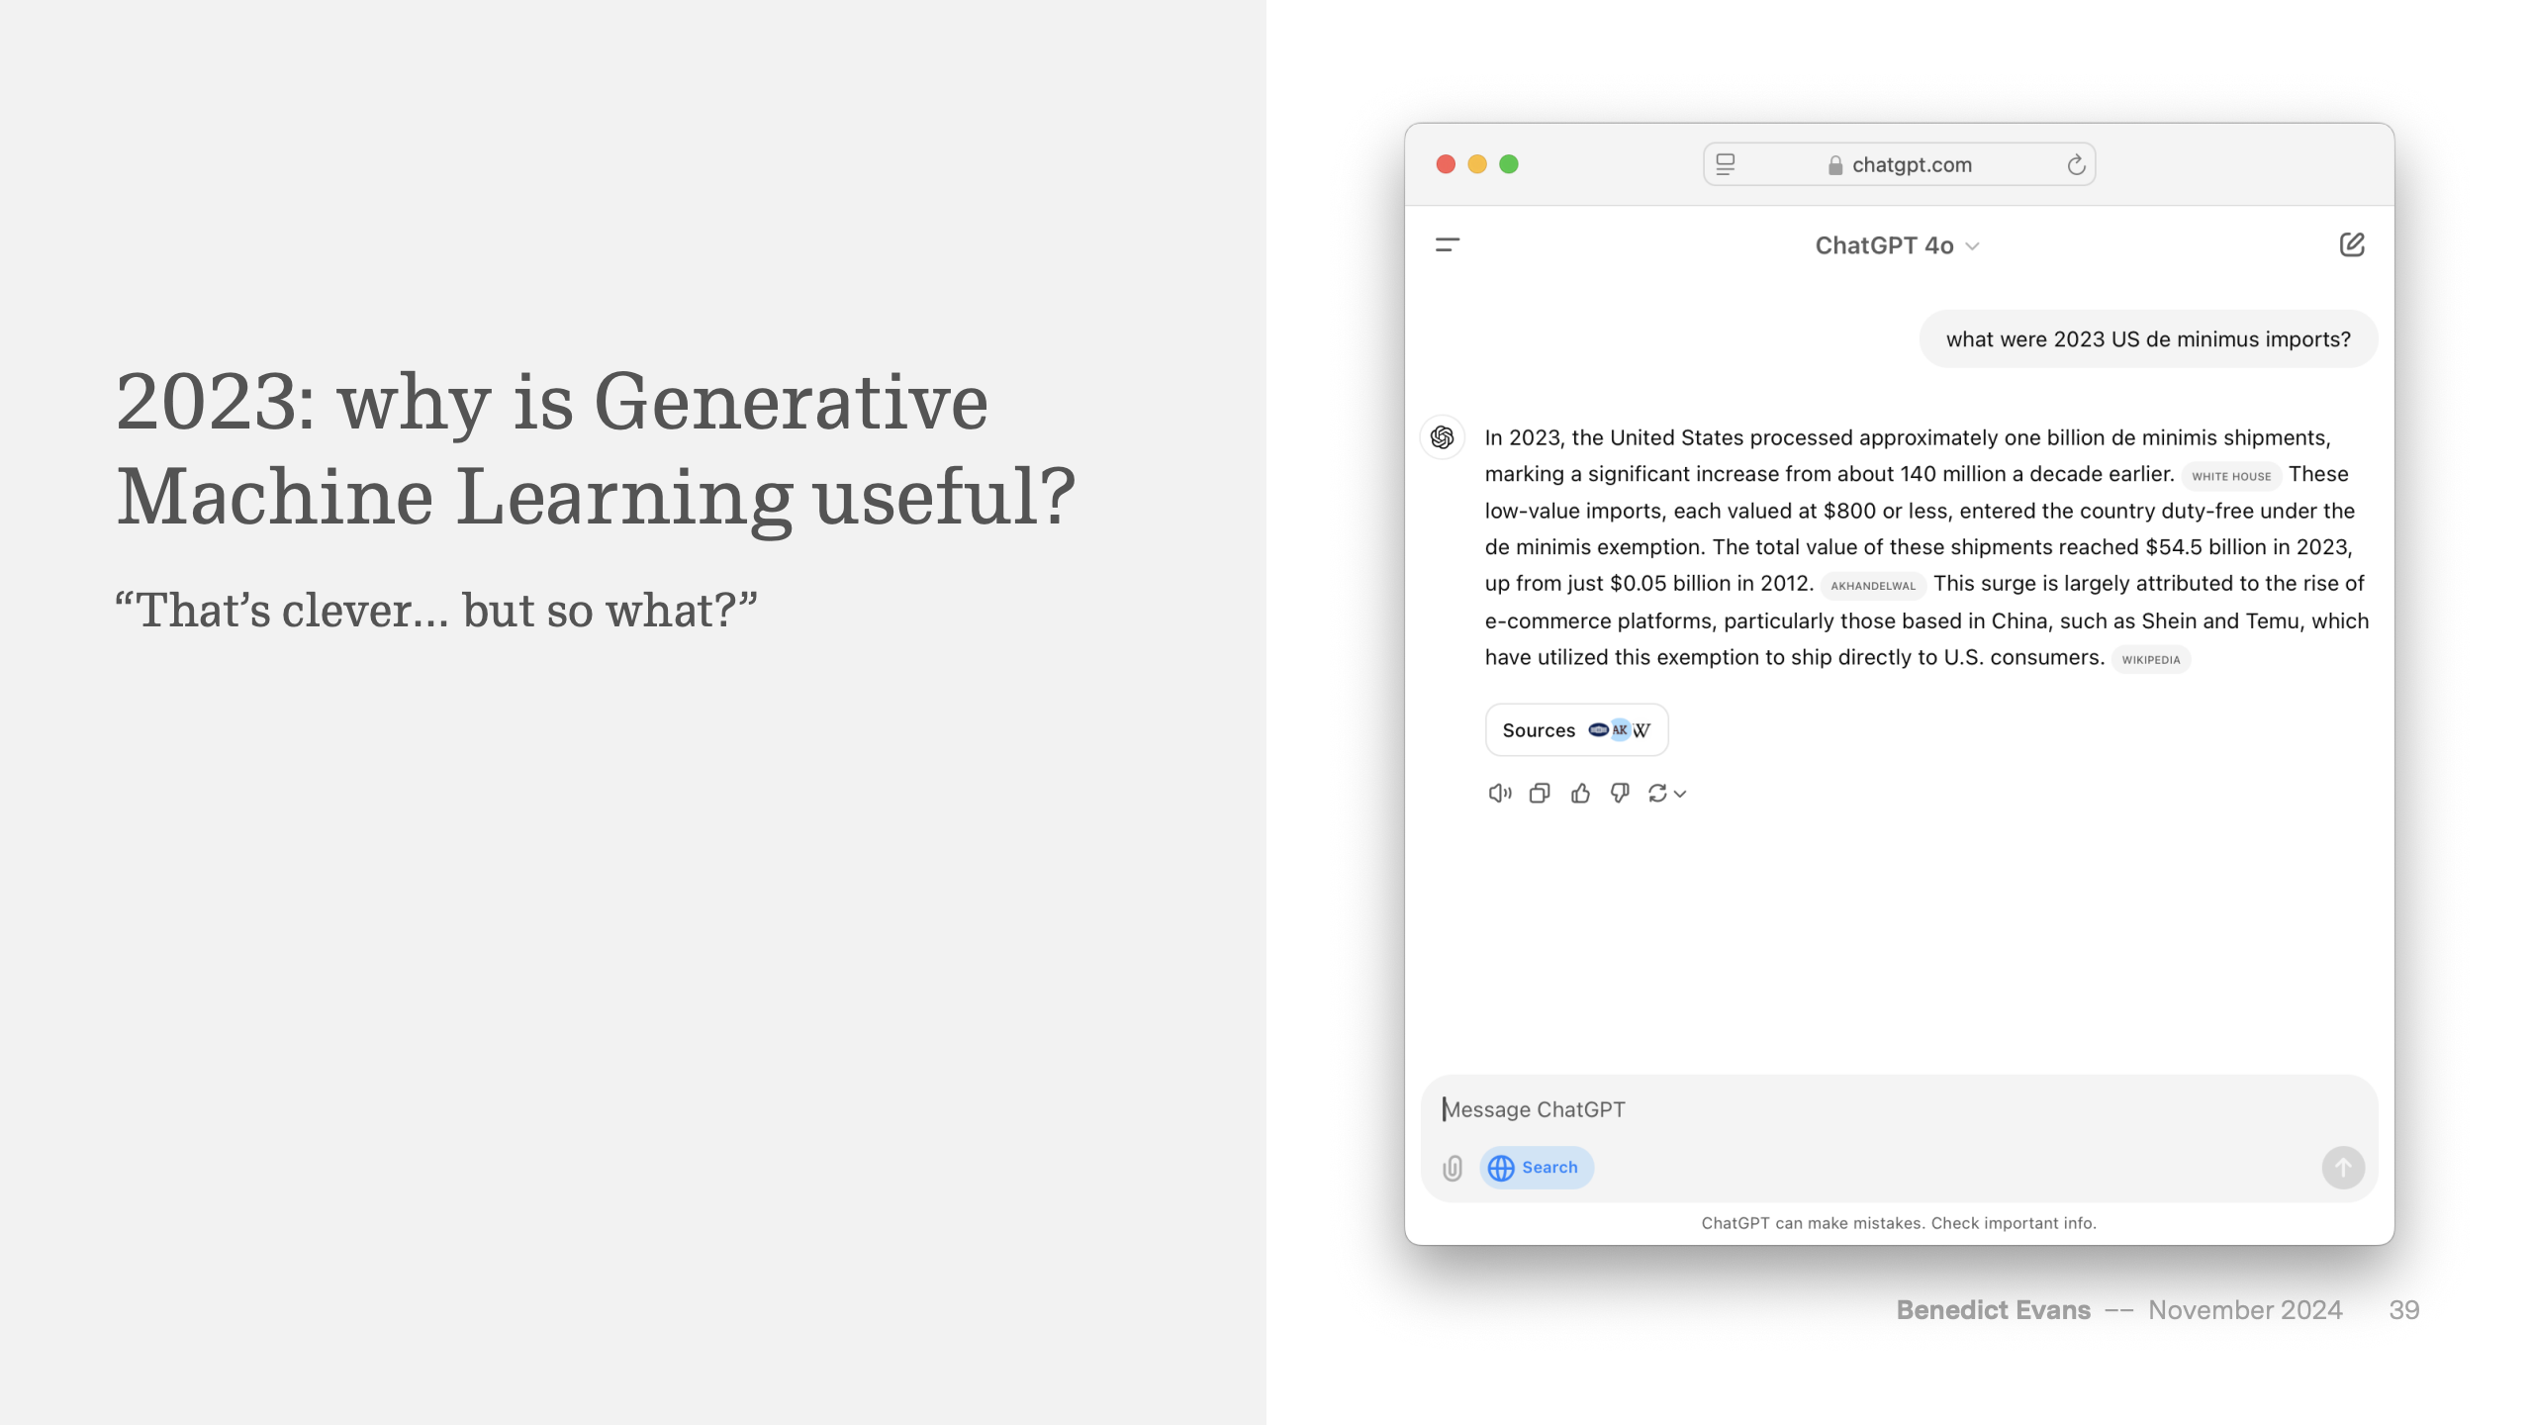Open the sidebar menu icon
Viewport: 2533px width, 1425px height.
point(1447,244)
